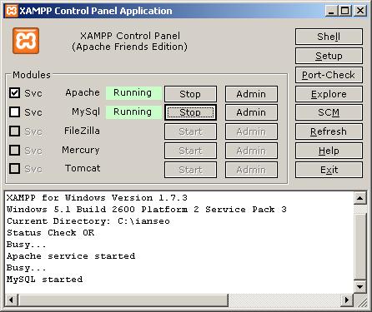
Task: Maximize the XAMPP window
Action: click(345, 11)
